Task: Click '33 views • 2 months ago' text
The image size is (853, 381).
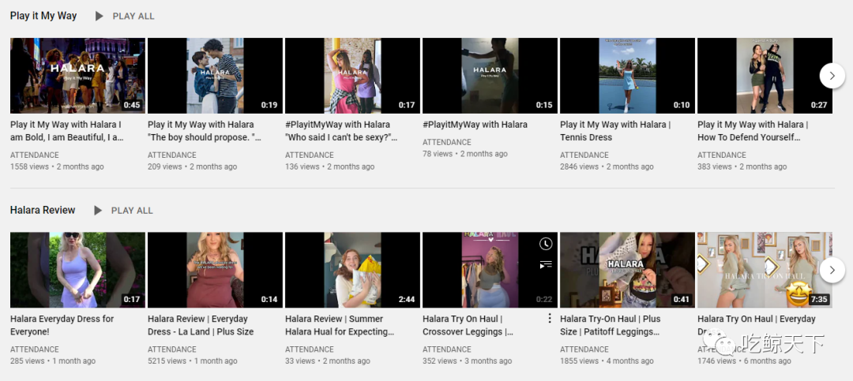Action: [328, 361]
